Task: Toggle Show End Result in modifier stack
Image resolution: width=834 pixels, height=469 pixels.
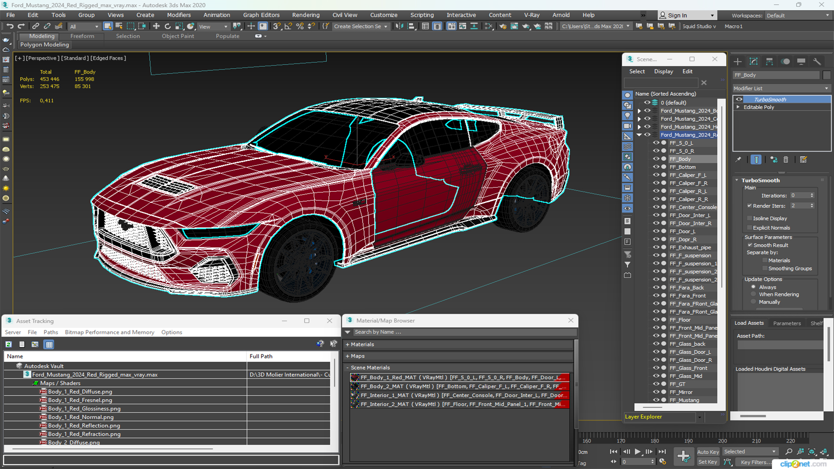Action: [756, 160]
